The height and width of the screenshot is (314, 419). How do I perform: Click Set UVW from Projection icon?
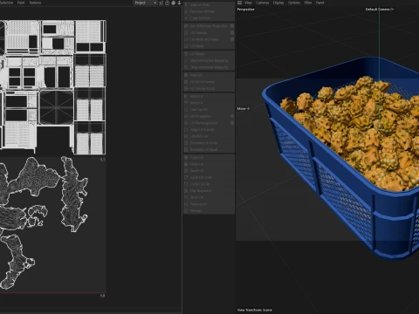(x=186, y=26)
